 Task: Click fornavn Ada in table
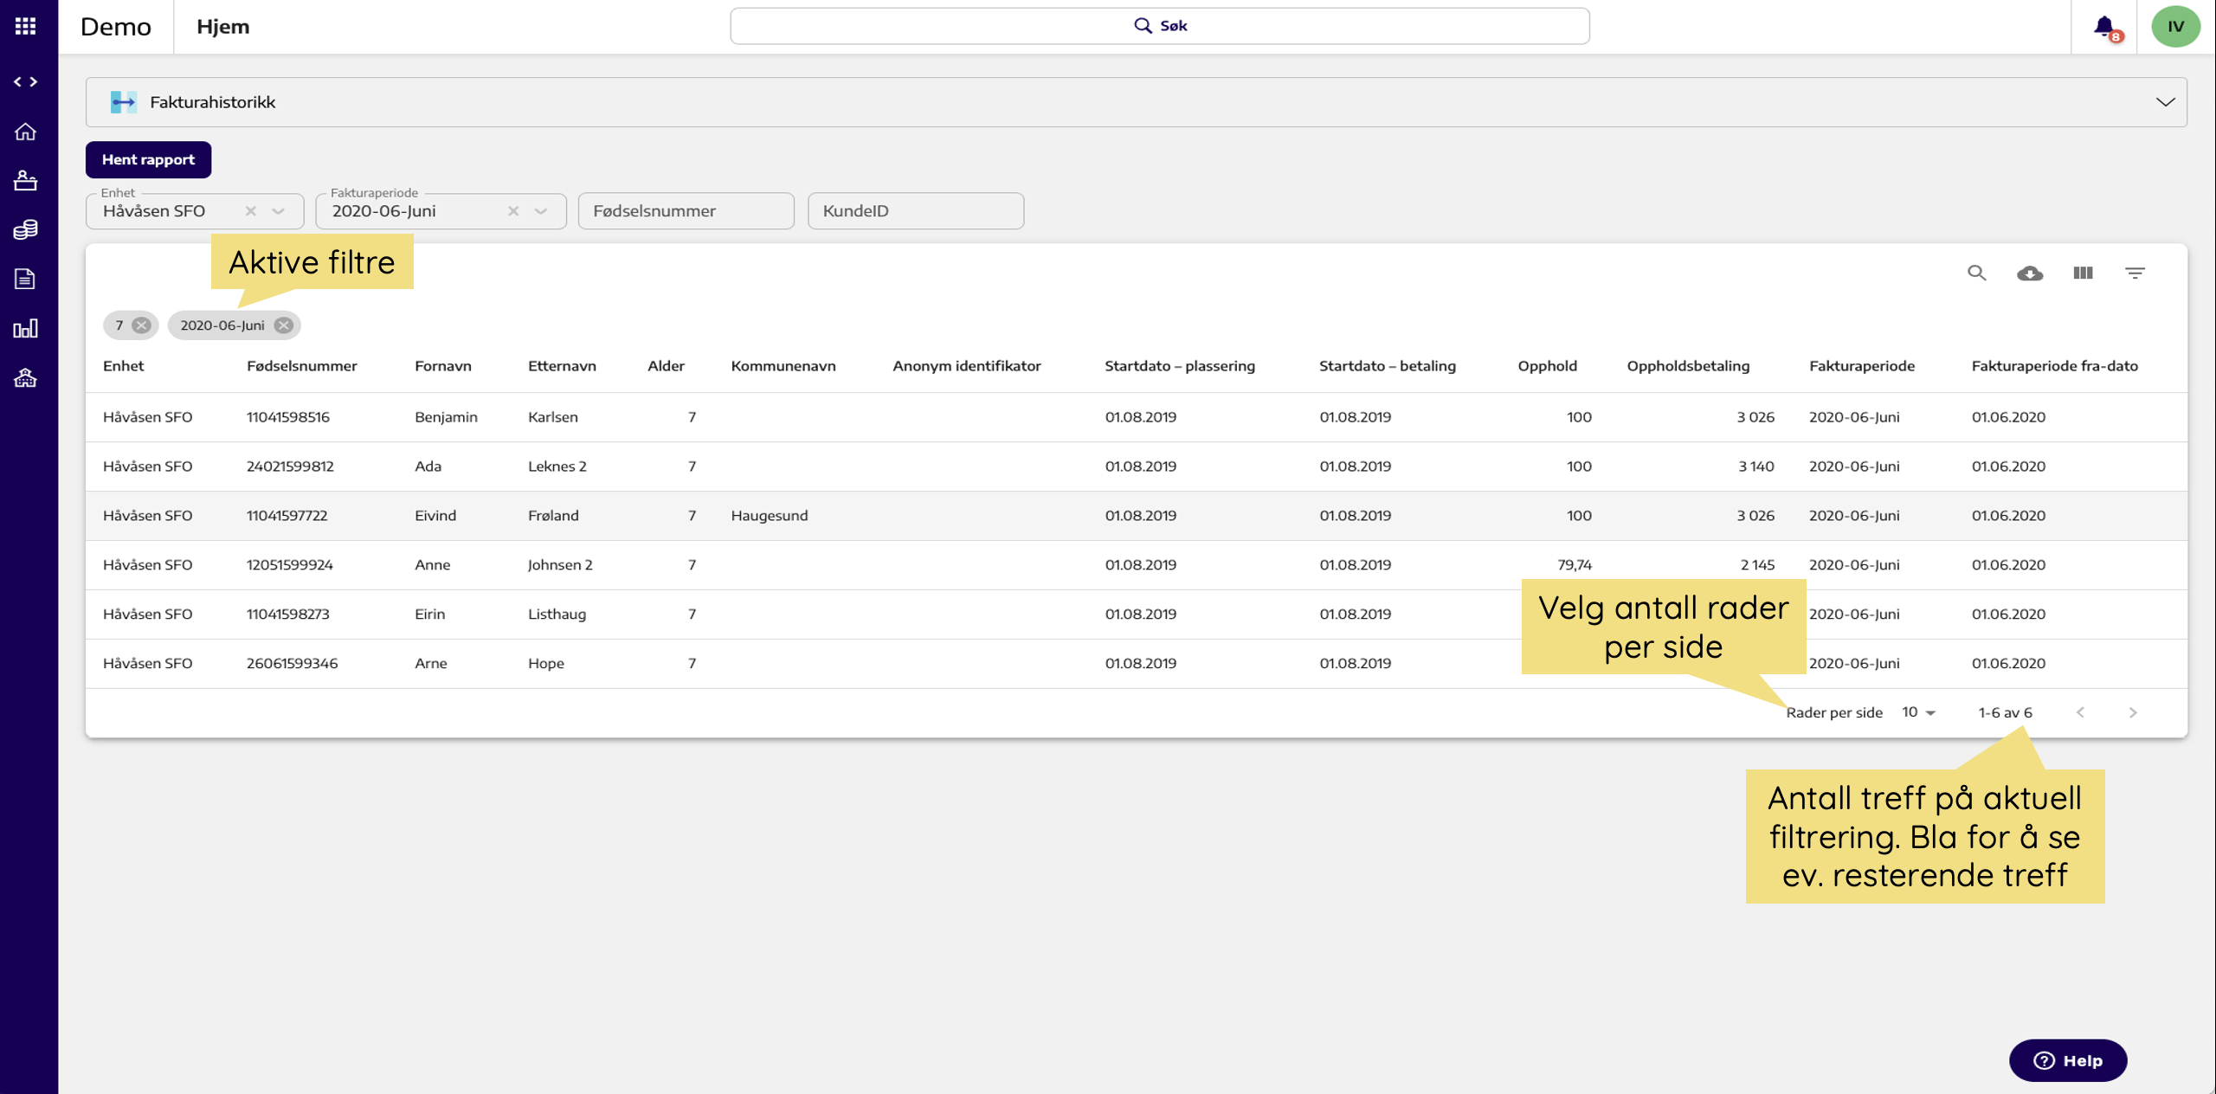coord(428,466)
